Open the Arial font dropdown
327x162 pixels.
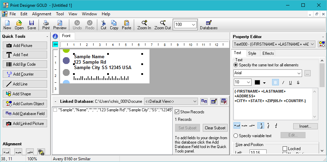299,73
